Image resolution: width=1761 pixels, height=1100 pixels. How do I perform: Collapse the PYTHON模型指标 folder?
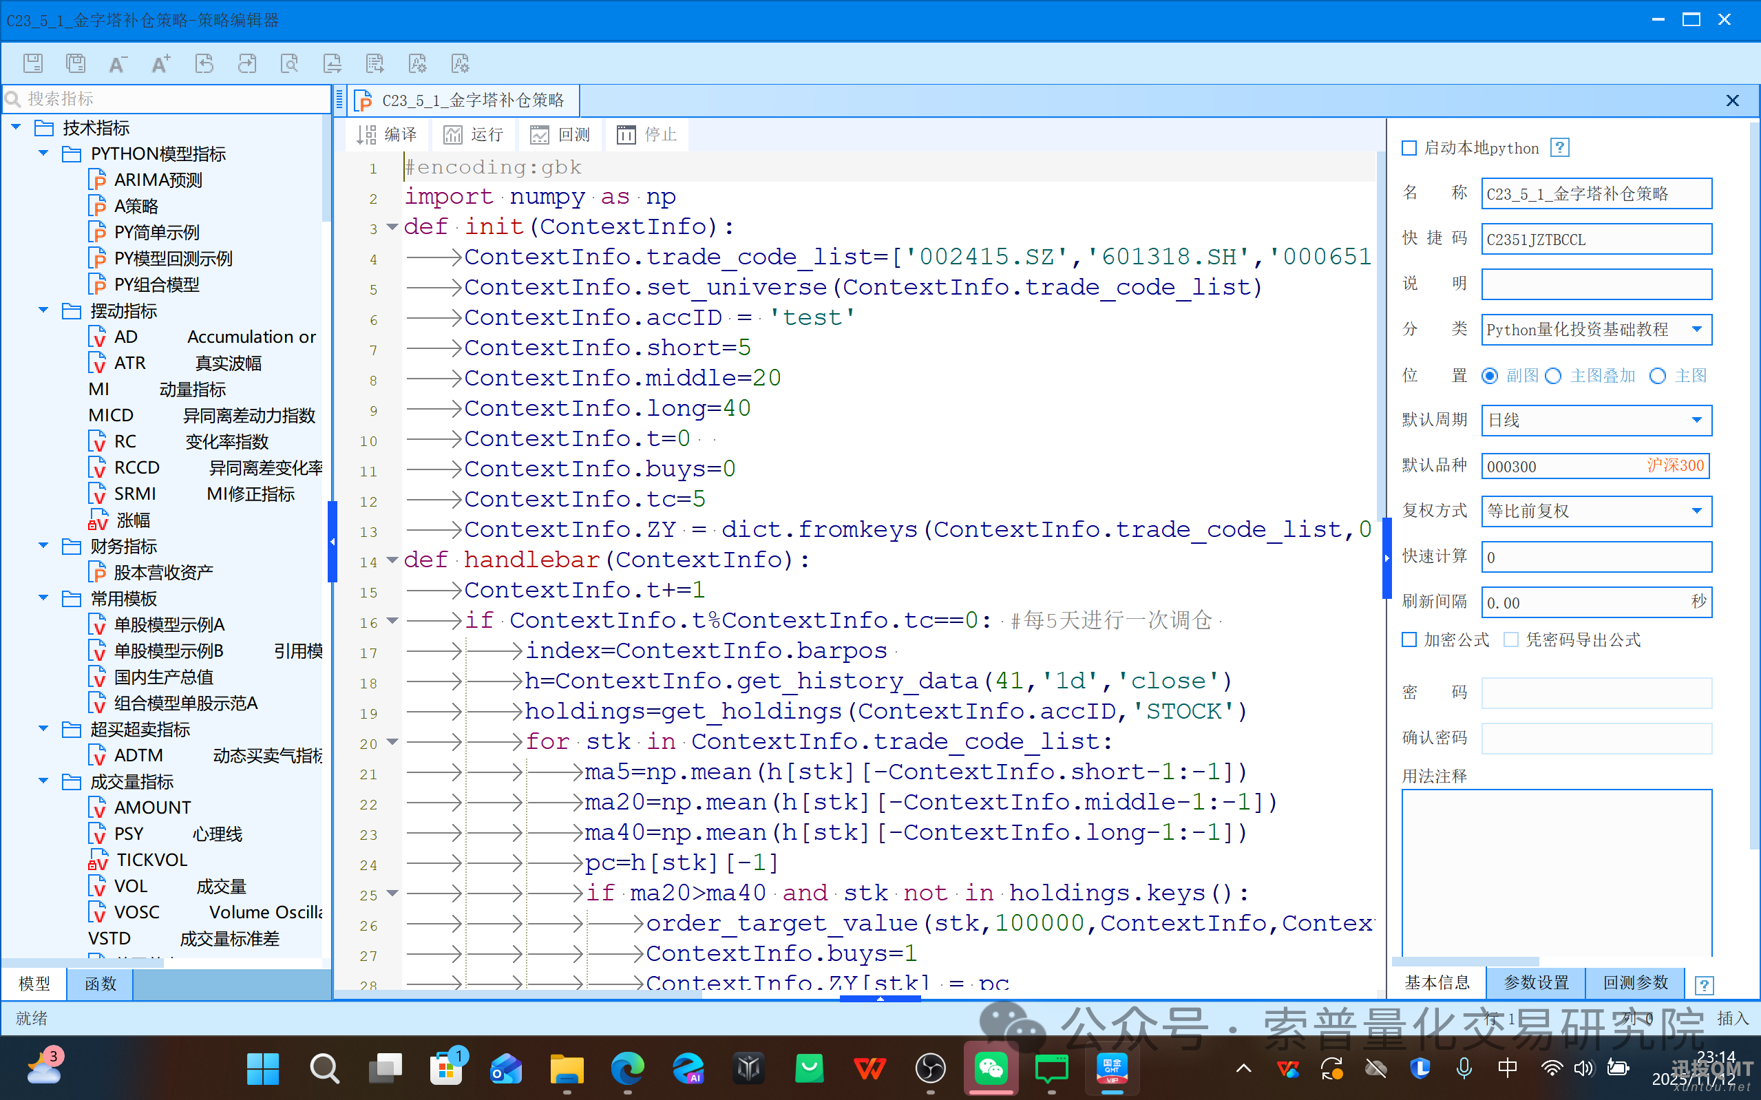(x=43, y=154)
